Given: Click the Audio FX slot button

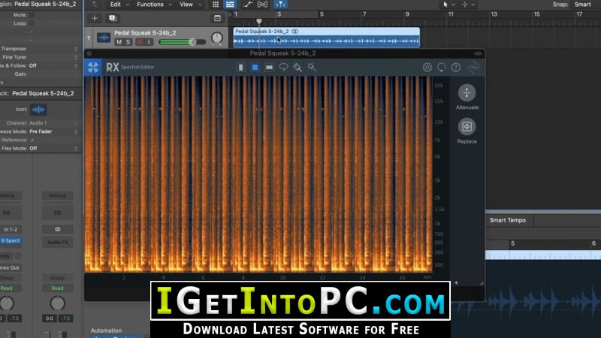Looking at the screenshot, I should pos(58,242).
